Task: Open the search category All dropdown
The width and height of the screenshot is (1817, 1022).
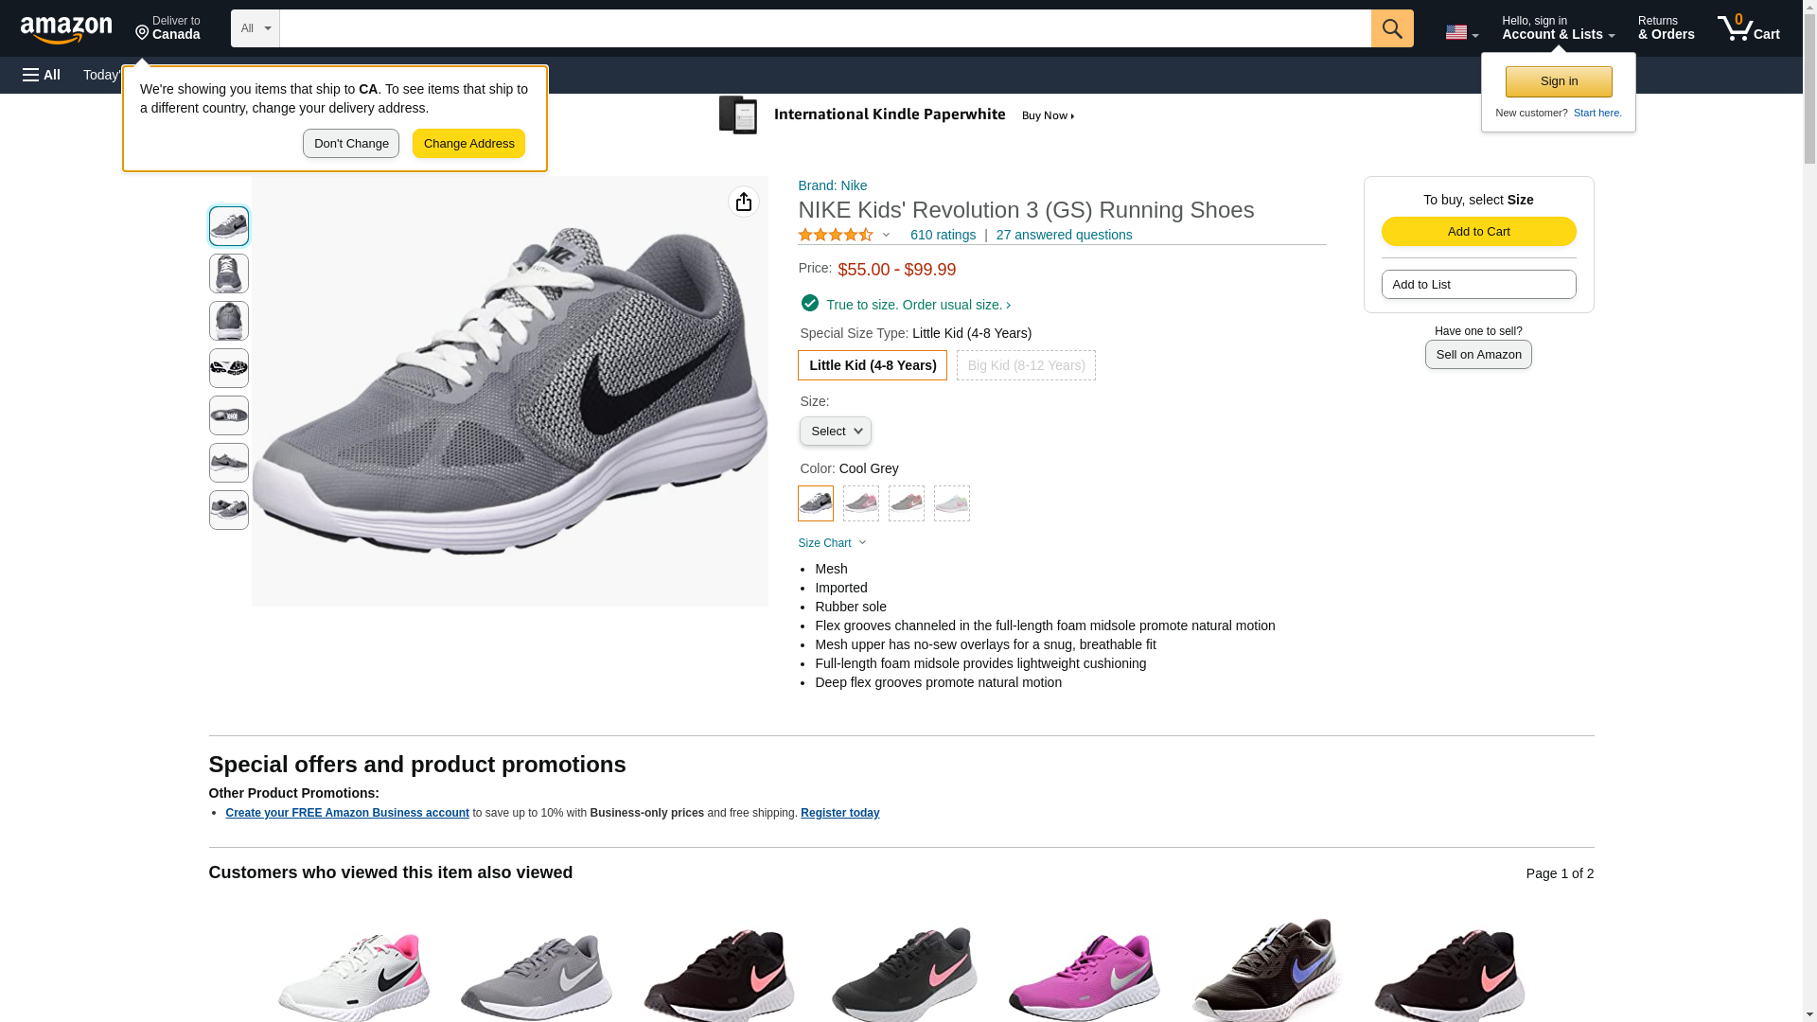Action: point(255,28)
